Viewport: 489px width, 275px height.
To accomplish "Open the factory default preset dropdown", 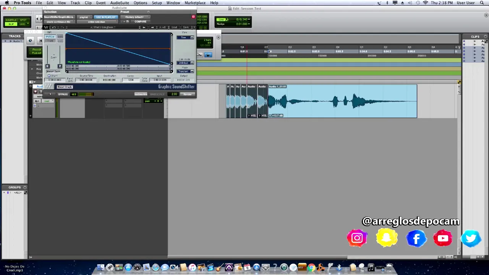I will coord(135,17).
